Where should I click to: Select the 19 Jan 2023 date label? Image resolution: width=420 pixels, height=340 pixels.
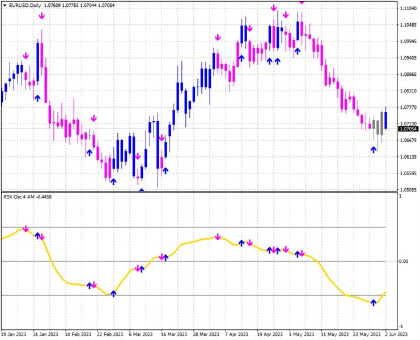coord(14,334)
